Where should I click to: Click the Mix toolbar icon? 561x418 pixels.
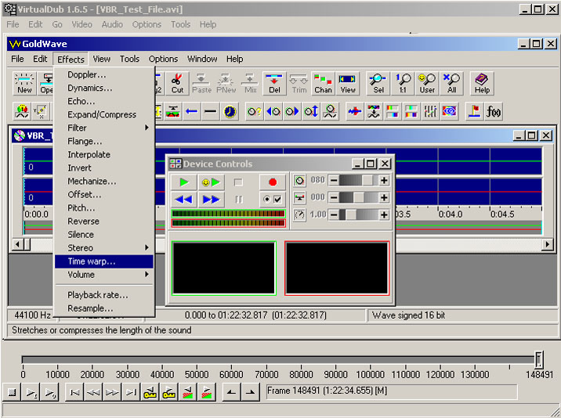pyautogui.click(x=251, y=83)
